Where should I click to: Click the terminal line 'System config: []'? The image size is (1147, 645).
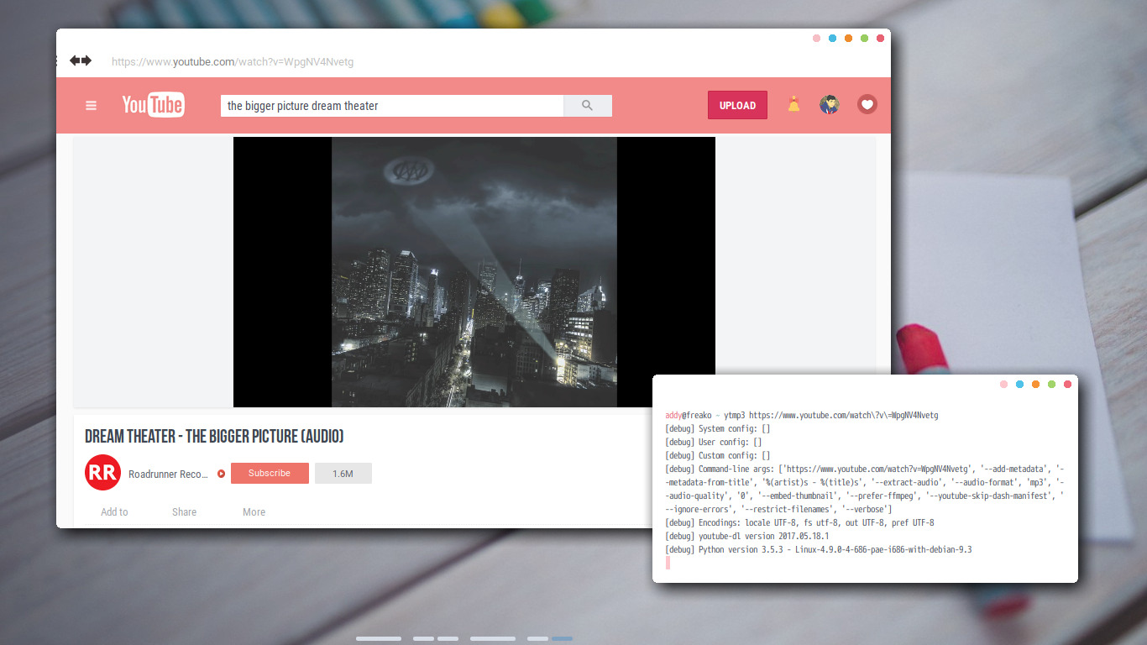click(717, 428)
